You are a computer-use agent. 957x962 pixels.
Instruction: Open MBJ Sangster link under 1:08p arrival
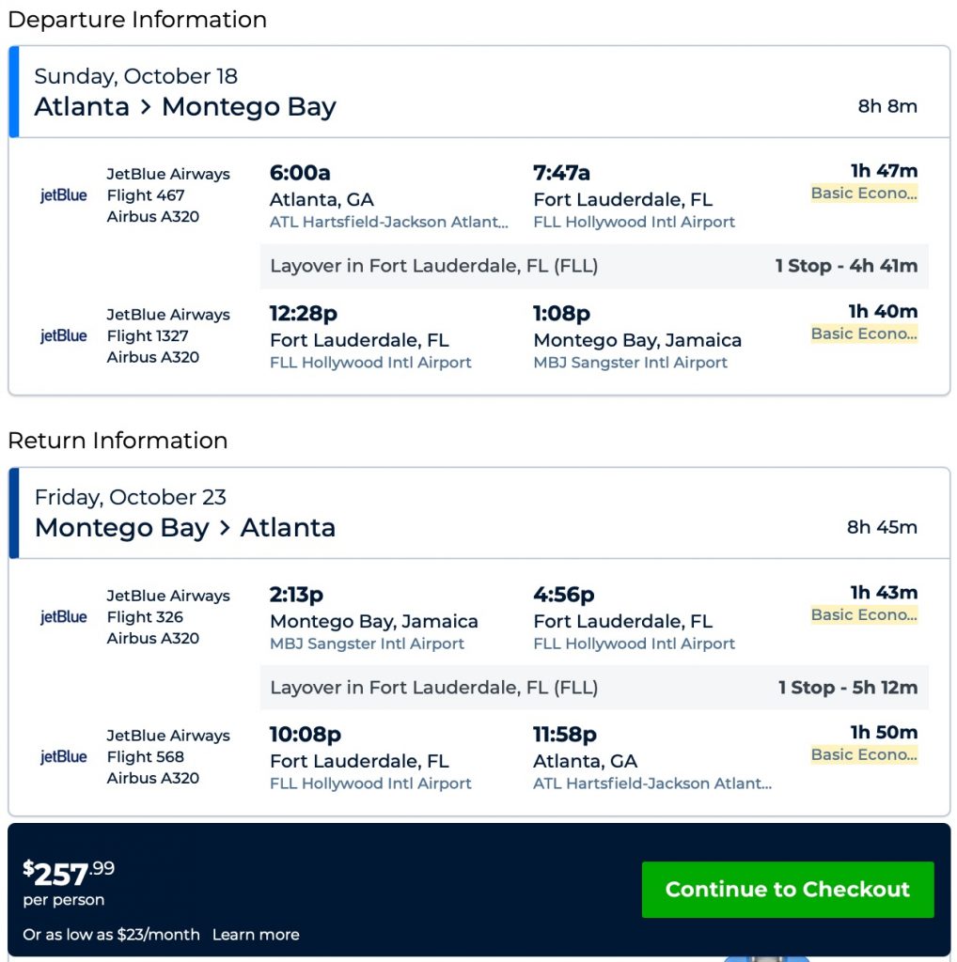(631, 363)
